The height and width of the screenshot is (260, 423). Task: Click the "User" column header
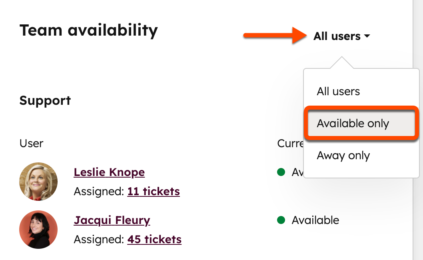pos(32,143)
